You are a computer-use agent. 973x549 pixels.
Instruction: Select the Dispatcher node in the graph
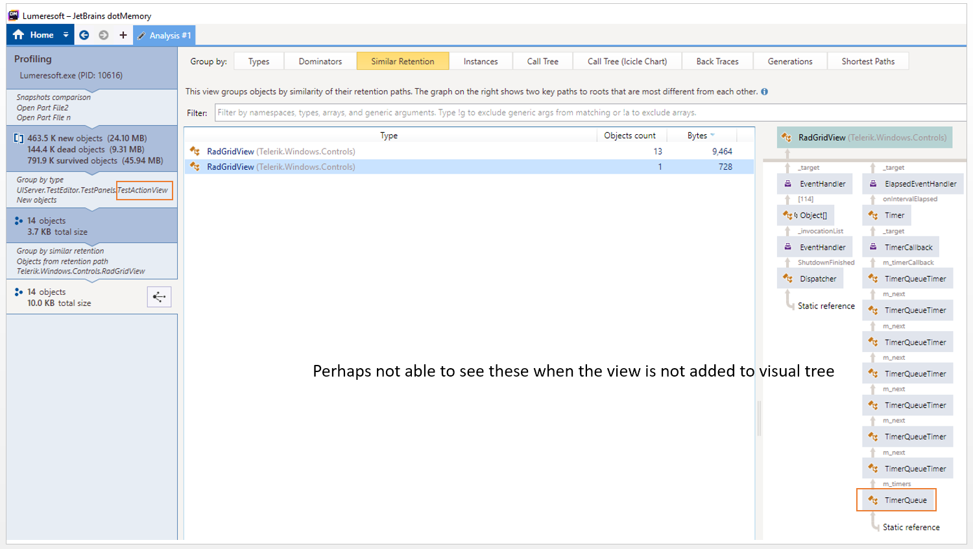(x=811, y=279)
